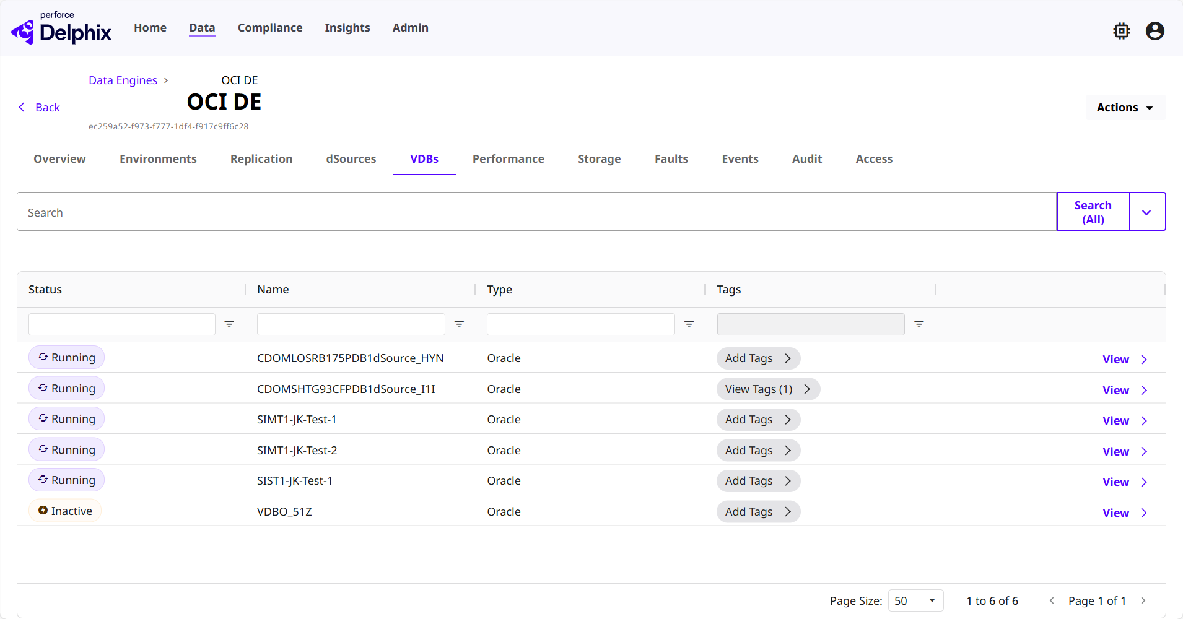
Task: Focus the Type column filter input
Action: click(580, 324)
